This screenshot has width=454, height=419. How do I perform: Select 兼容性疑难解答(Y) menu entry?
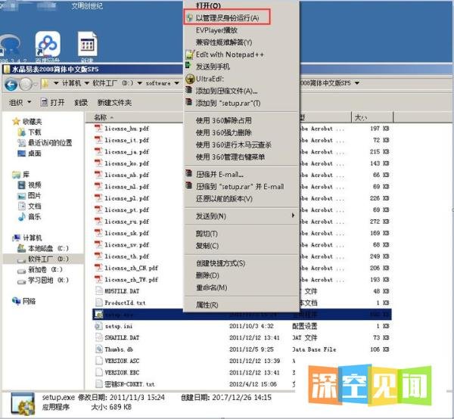point(224,42)
